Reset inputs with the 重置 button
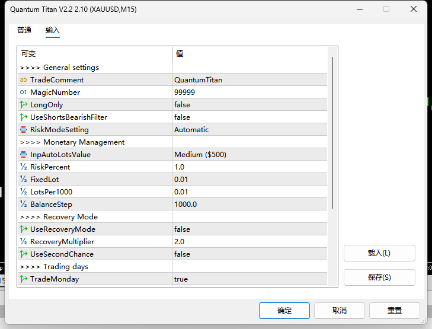Image resolution: width=432 pixels, height=329 pixels. pyautogui.click(x=395, y=311)
